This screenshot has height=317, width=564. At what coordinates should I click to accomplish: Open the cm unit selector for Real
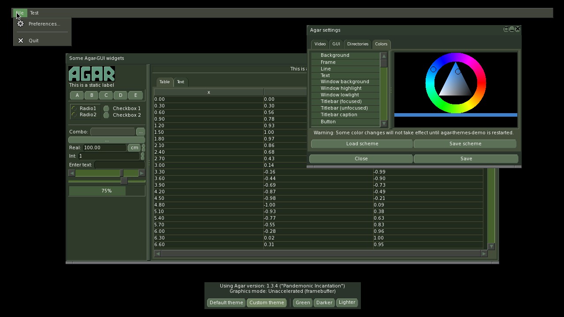[x=134, y=148]
